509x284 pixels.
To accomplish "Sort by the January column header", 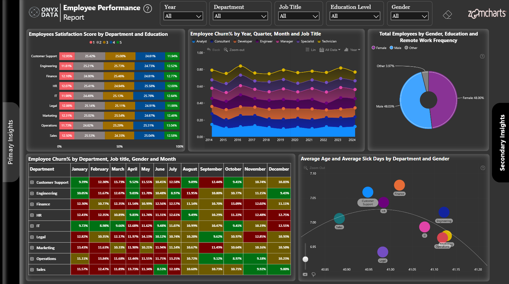I will click(80, 169).
